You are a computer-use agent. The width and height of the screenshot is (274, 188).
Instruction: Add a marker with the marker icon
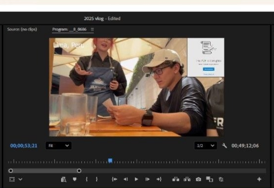[75, 179]
